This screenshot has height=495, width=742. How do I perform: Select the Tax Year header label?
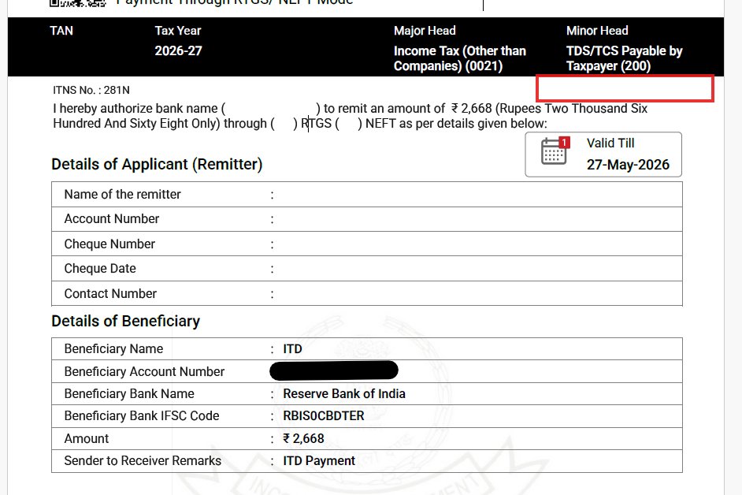(178, 31)
